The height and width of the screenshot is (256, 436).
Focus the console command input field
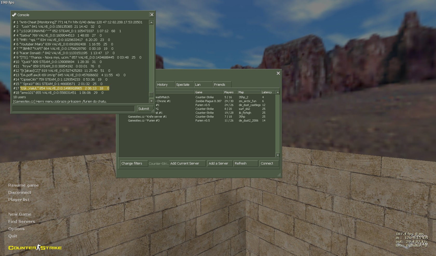tap(73, 109)
